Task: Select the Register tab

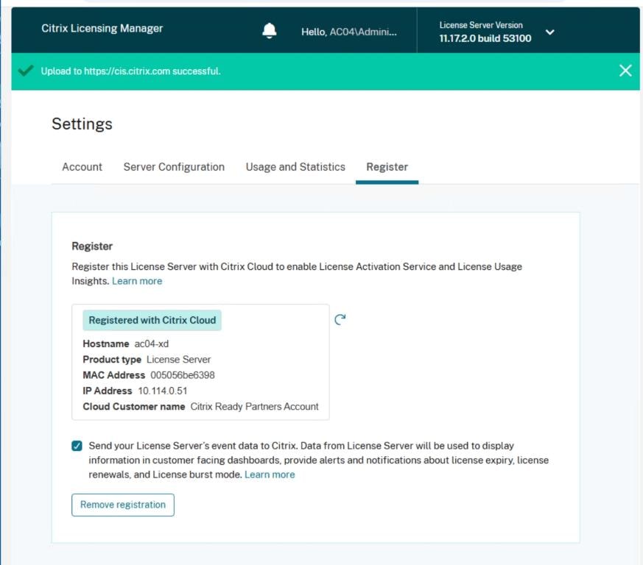Action: click(x=387, y=167)
